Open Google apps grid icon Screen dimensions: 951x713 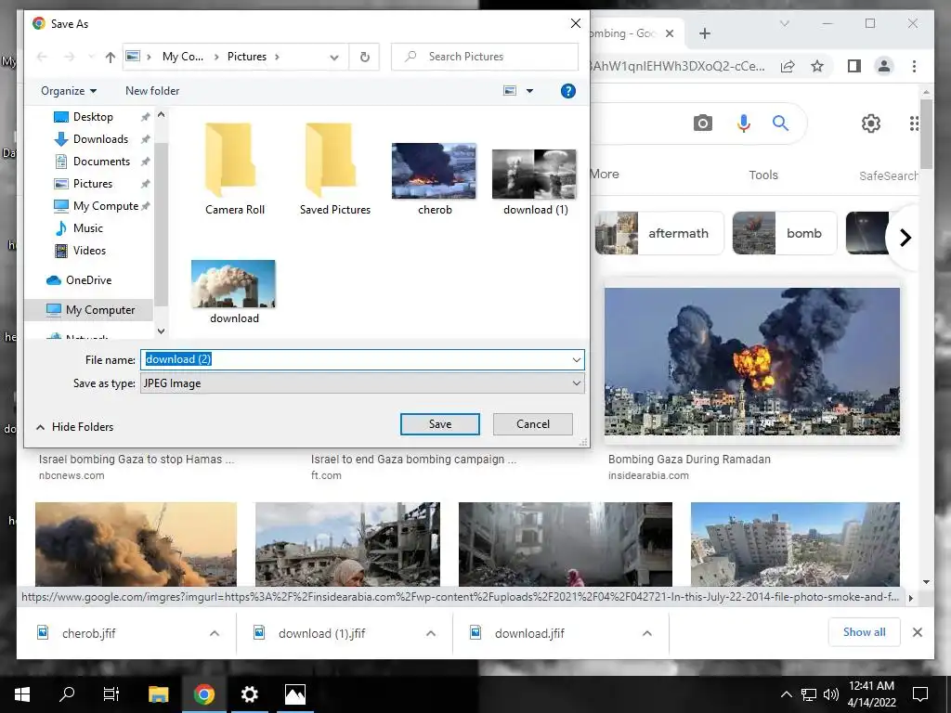coord(914,123)
